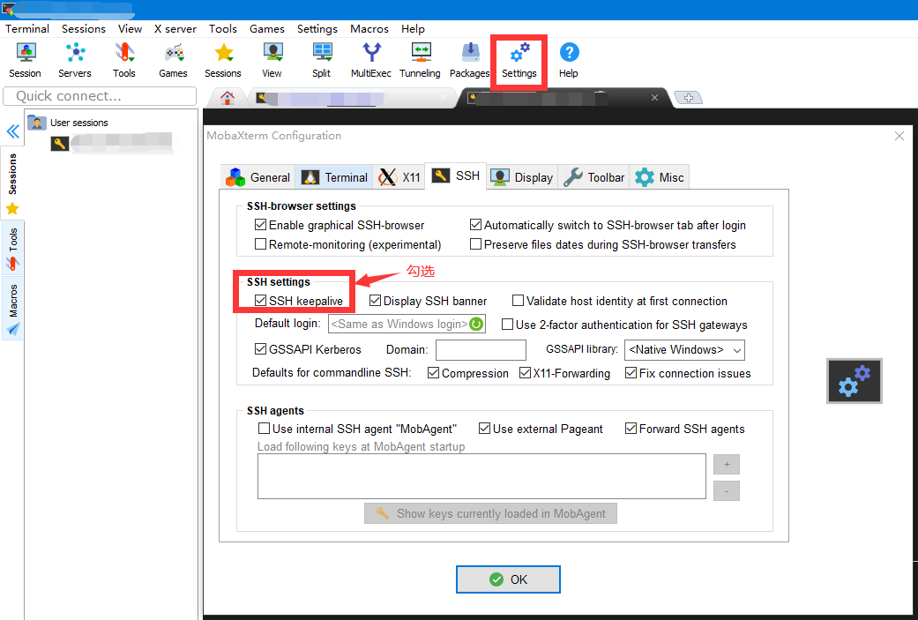
Task: Uncheck Use external Pageant option
Action: (484, 428)
